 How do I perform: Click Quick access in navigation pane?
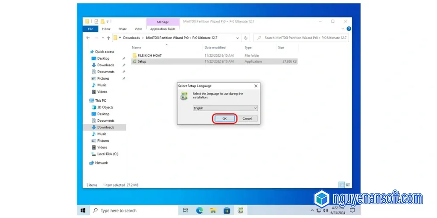pyautogui.click(x=105, y=52)
